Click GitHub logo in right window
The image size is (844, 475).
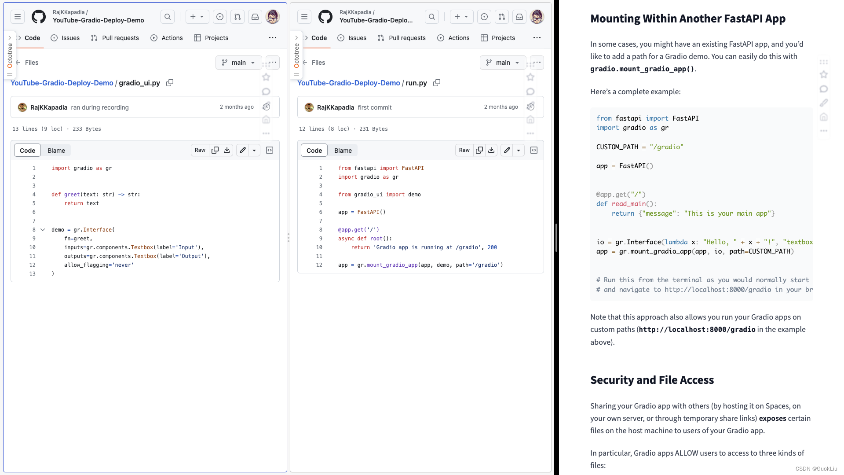tap(325, 17)
